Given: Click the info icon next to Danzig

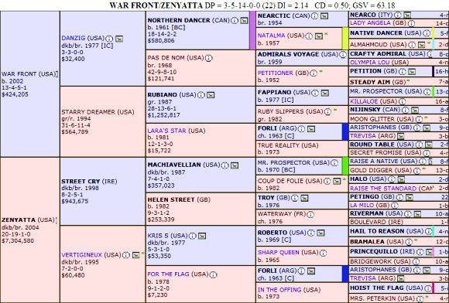Looking at the screenshot, I should (x=109, y=39).
